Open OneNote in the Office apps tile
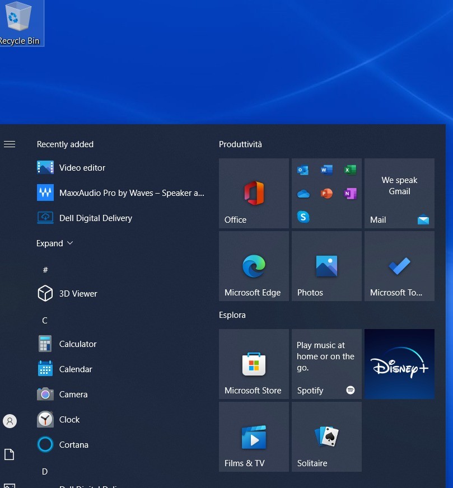The image size is (453, 488). point(351,194)
